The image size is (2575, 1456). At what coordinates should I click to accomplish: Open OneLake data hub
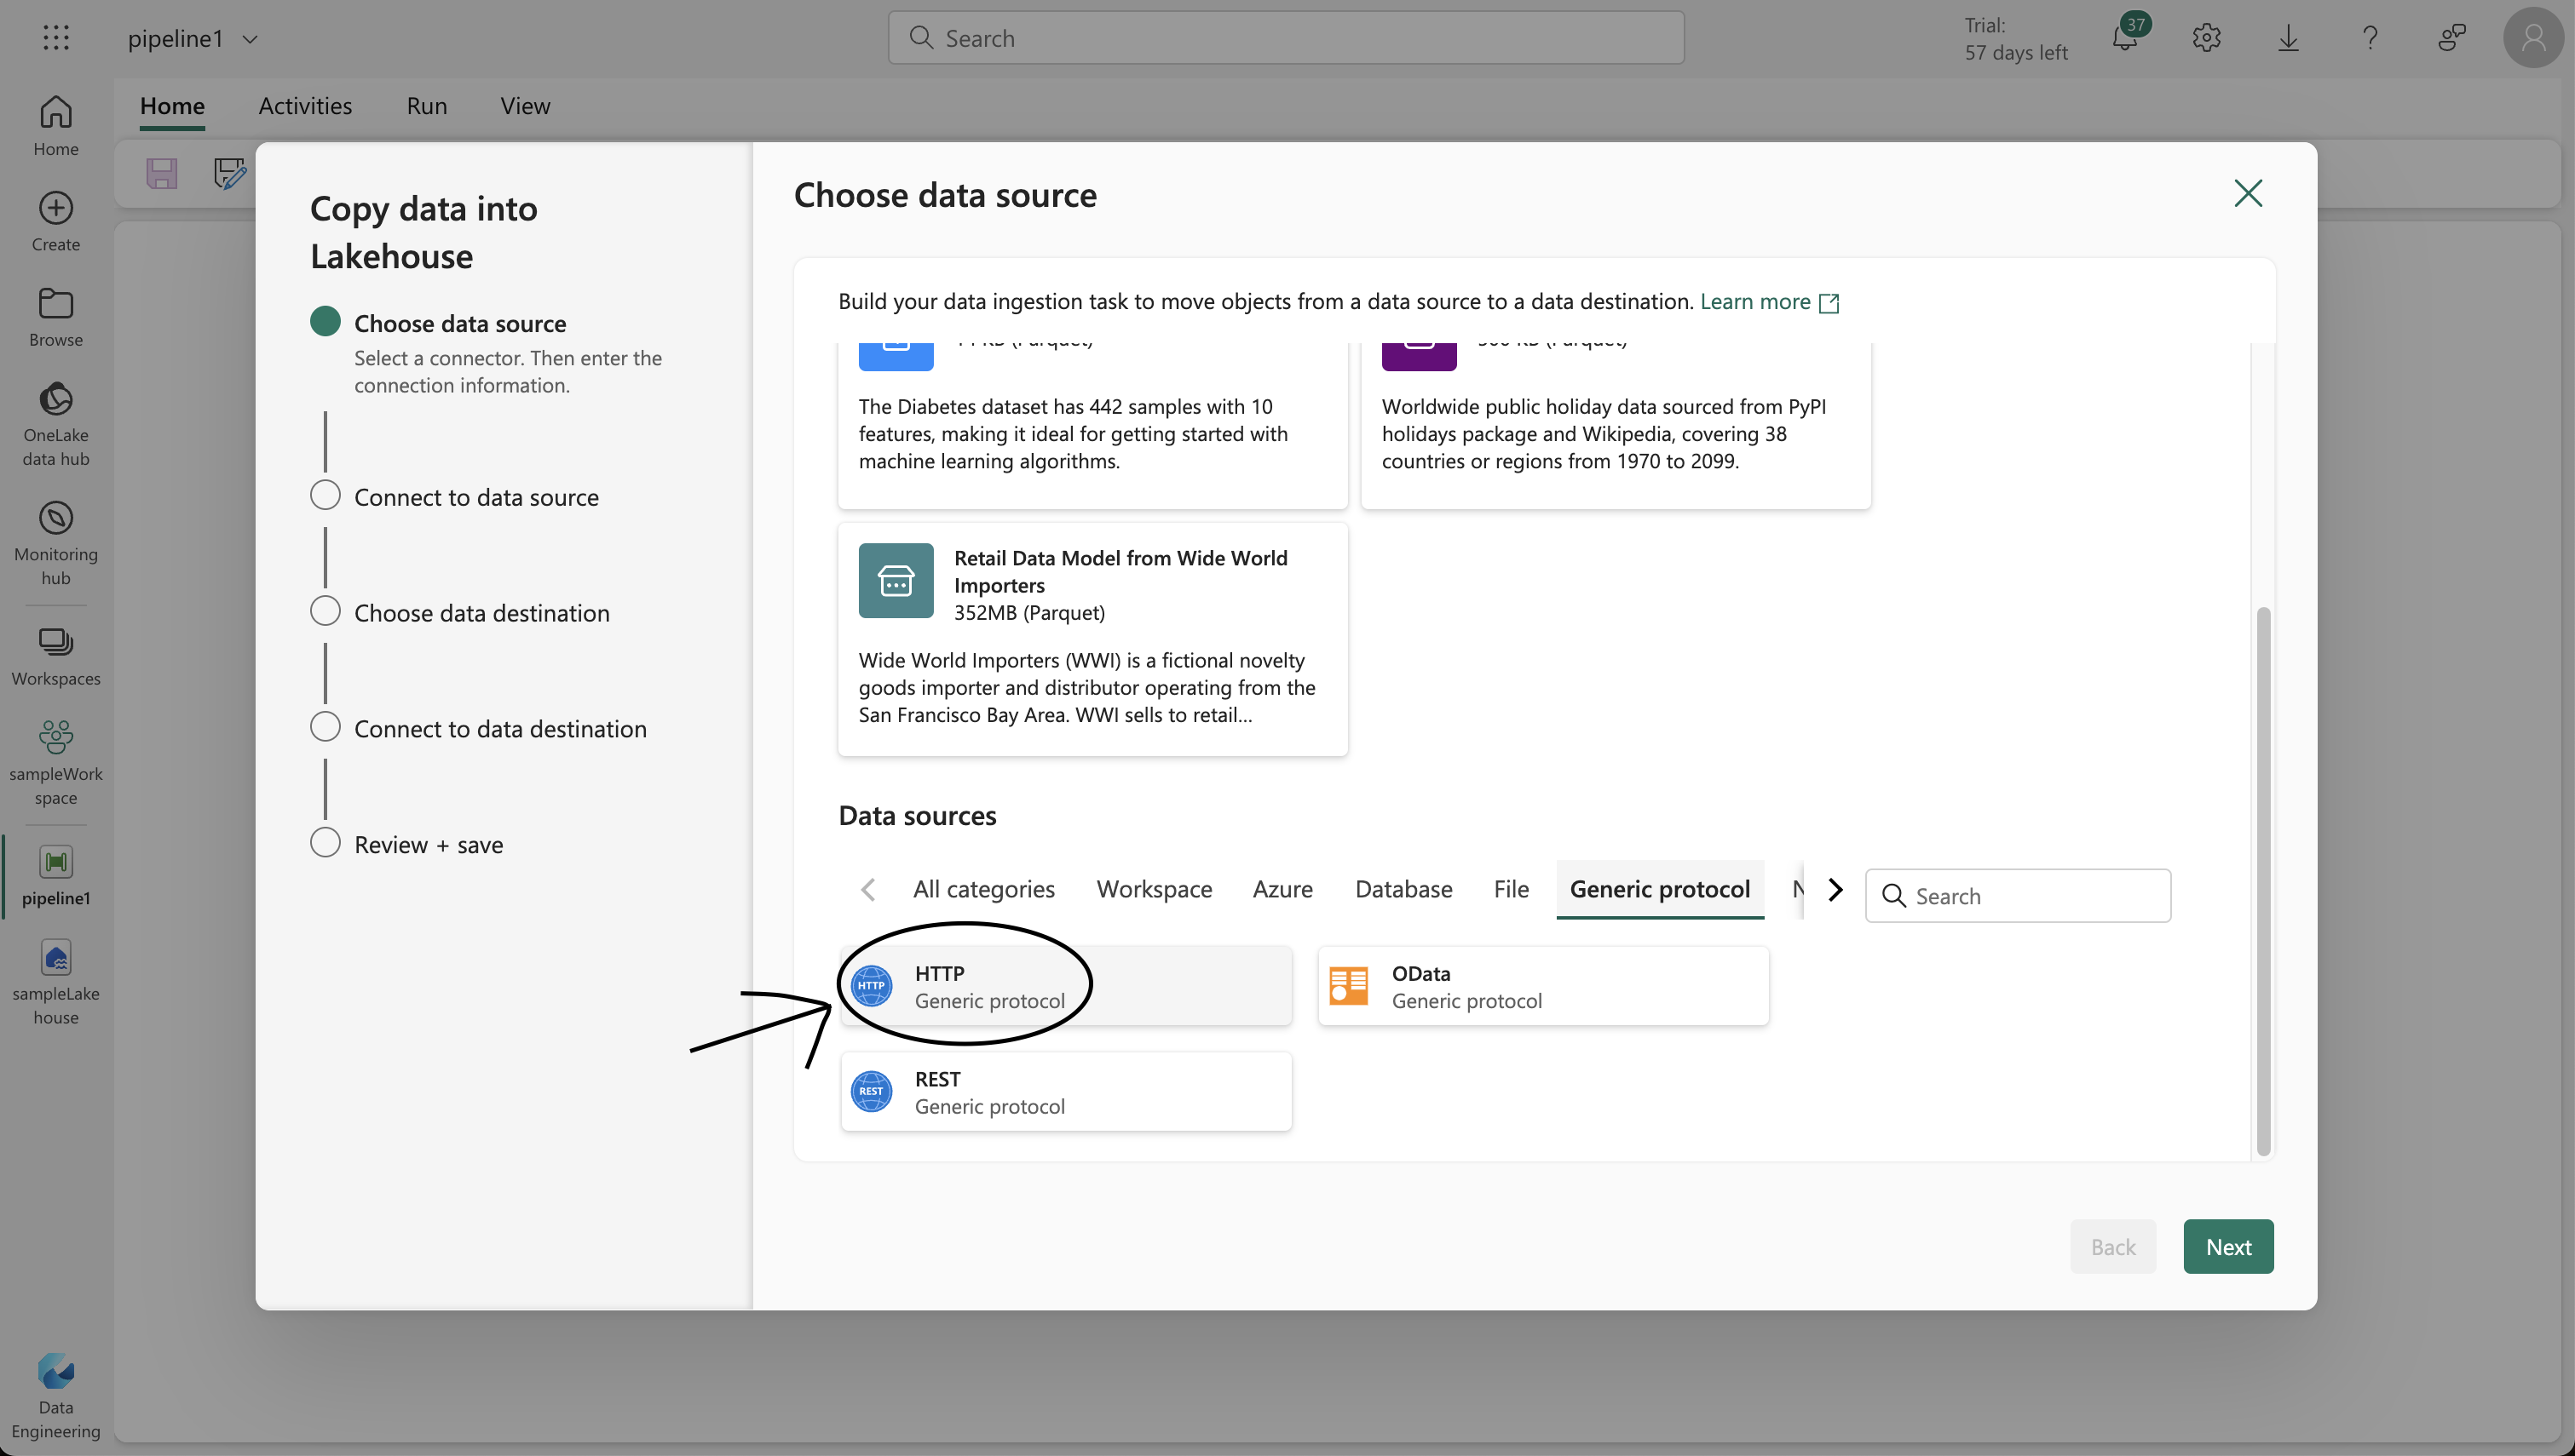pos(56,424)
